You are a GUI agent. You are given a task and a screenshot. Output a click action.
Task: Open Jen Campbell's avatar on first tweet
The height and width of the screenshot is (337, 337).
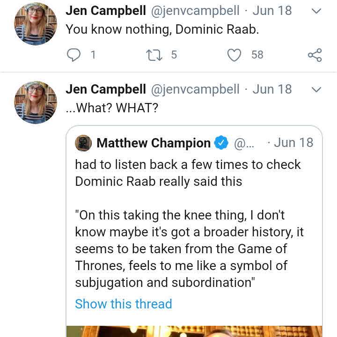click(36, 23)
